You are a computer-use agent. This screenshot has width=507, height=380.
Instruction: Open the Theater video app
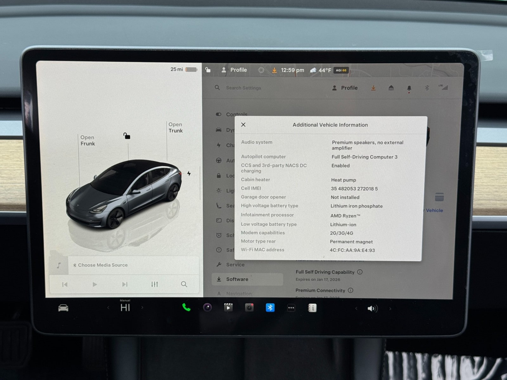(x=228, y=307)
